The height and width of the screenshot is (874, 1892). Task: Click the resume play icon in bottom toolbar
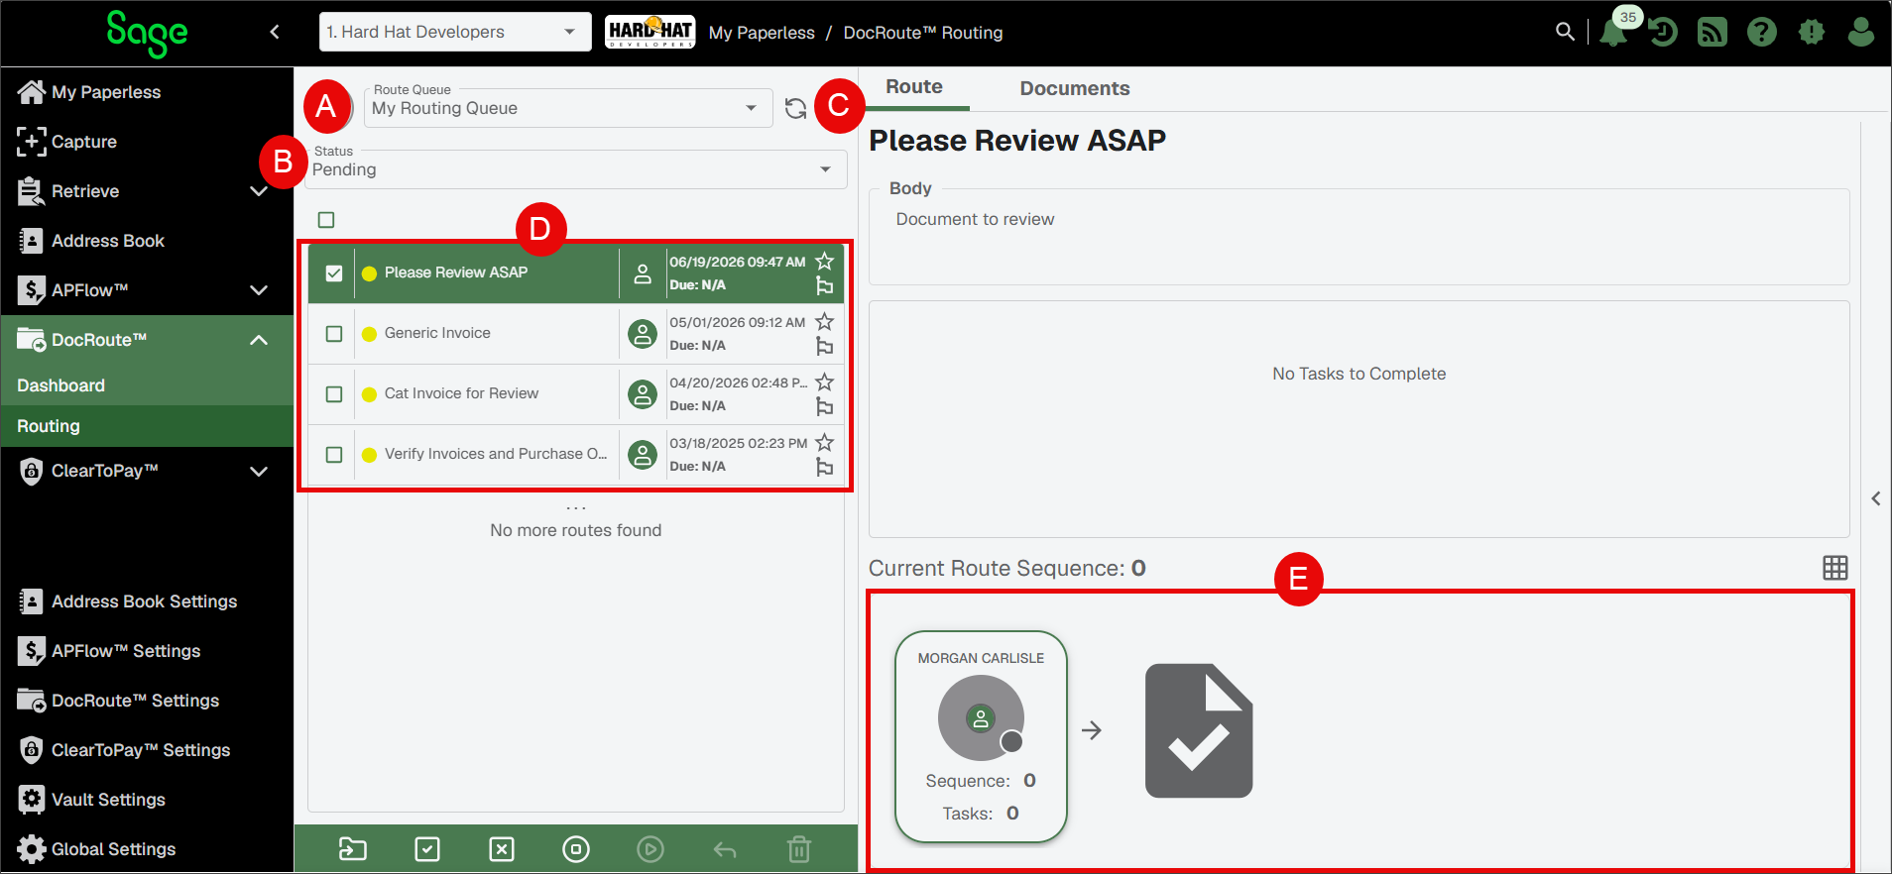point(650,849)
